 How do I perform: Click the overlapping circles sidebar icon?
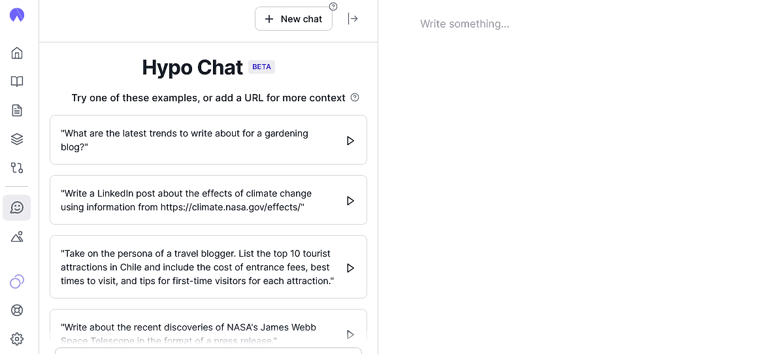17,282
